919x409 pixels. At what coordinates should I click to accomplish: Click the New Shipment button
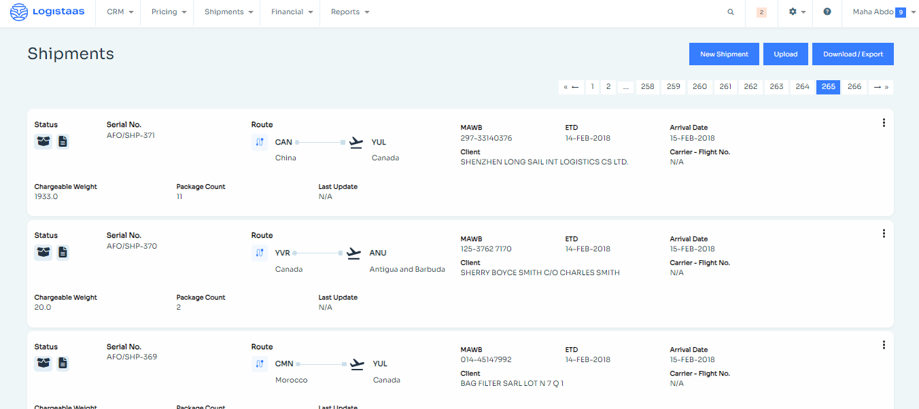[x=724, y=54]
